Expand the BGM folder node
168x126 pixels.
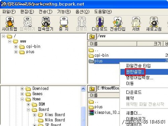(x=28, y=104)
